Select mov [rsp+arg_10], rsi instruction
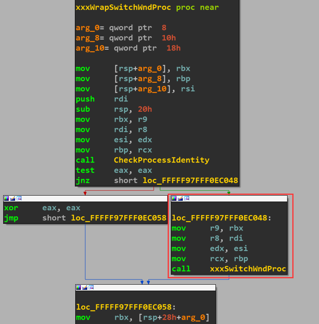 (135, 89)
